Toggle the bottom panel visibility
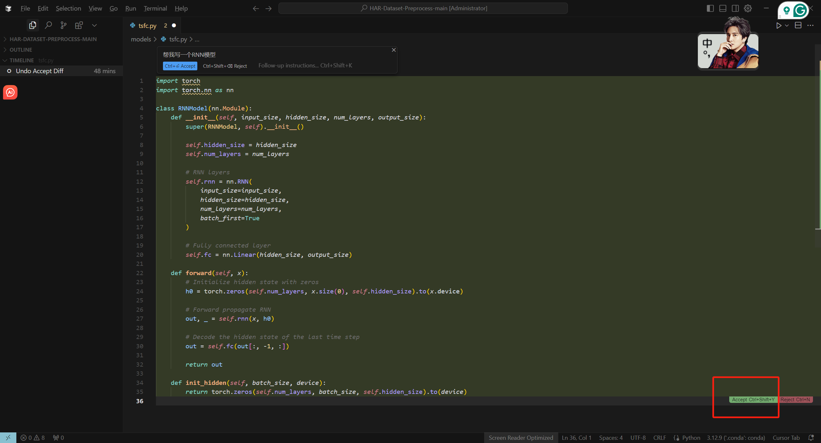821x443 pixels. 723,8
